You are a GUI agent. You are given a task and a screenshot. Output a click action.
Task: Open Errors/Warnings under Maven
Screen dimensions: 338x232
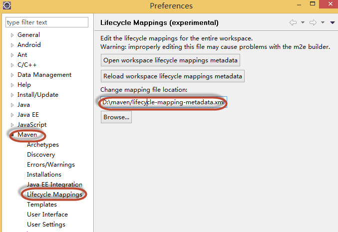[51, 165]
